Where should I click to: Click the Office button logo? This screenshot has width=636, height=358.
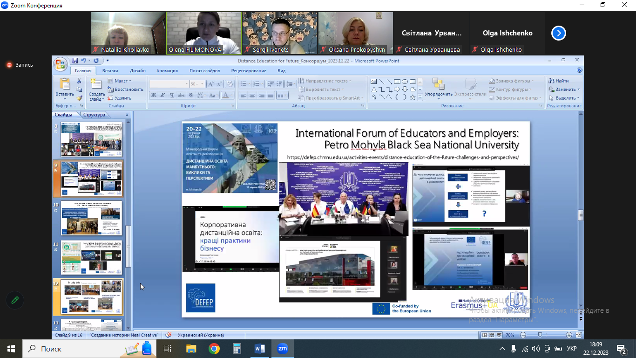(61, 63)
